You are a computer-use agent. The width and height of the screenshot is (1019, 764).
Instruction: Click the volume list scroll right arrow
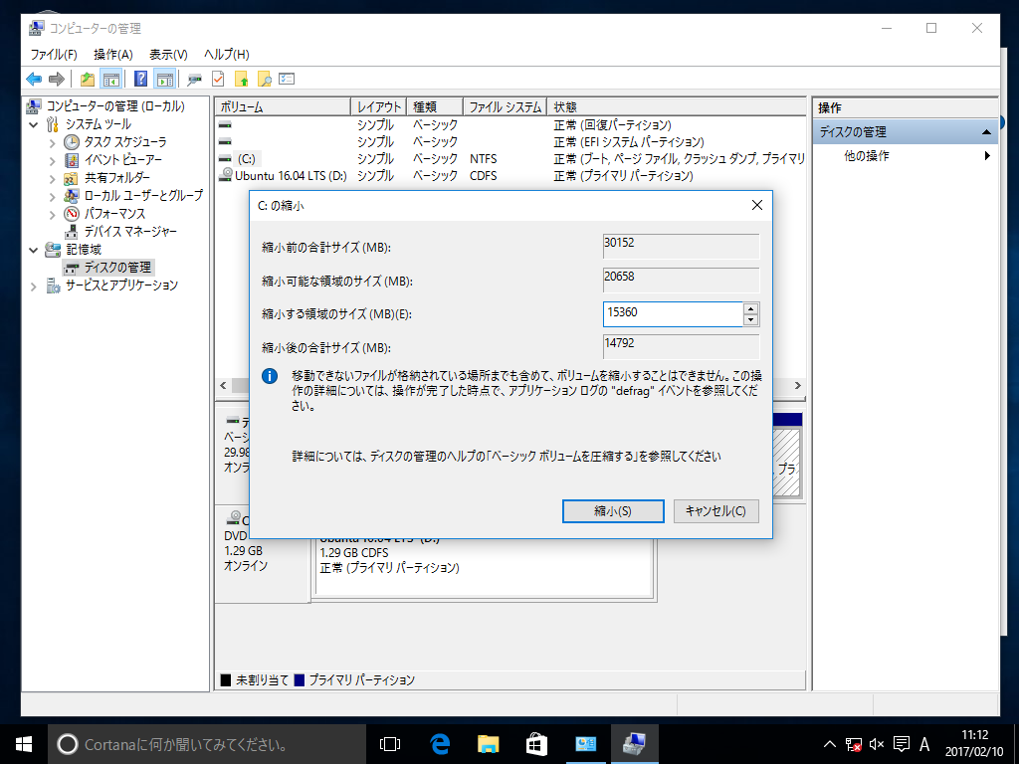(x=798, y=386)
